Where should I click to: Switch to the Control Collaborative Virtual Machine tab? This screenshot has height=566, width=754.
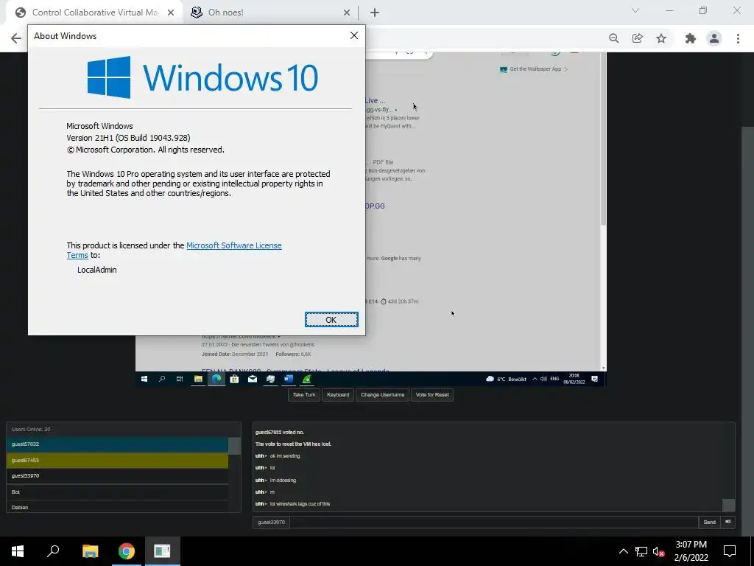pos(95,13)
